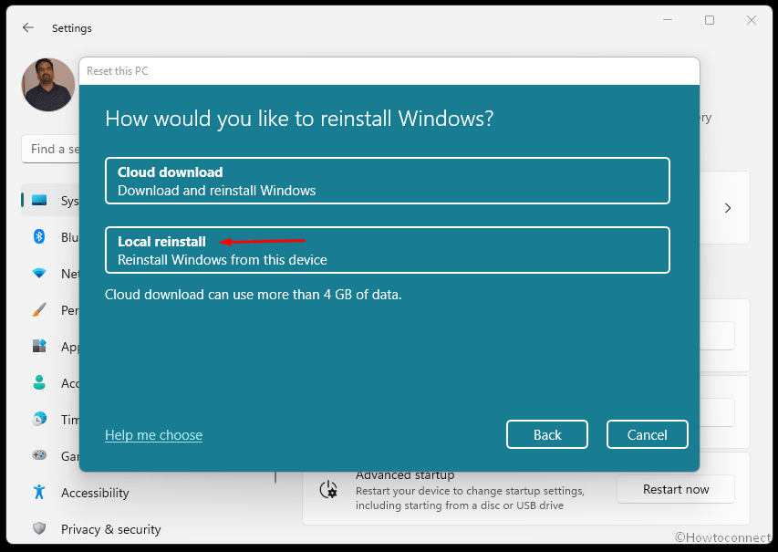Image resolution: width=778 pixels, height=552 pixels.
Task: Open the Time & language clock icon
Action: coord(39,419)
